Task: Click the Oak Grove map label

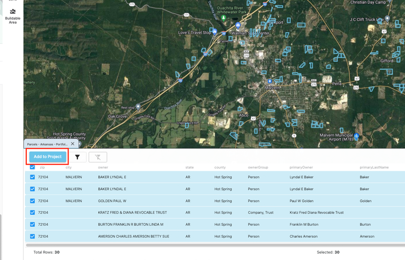Action: pos(117,117)
